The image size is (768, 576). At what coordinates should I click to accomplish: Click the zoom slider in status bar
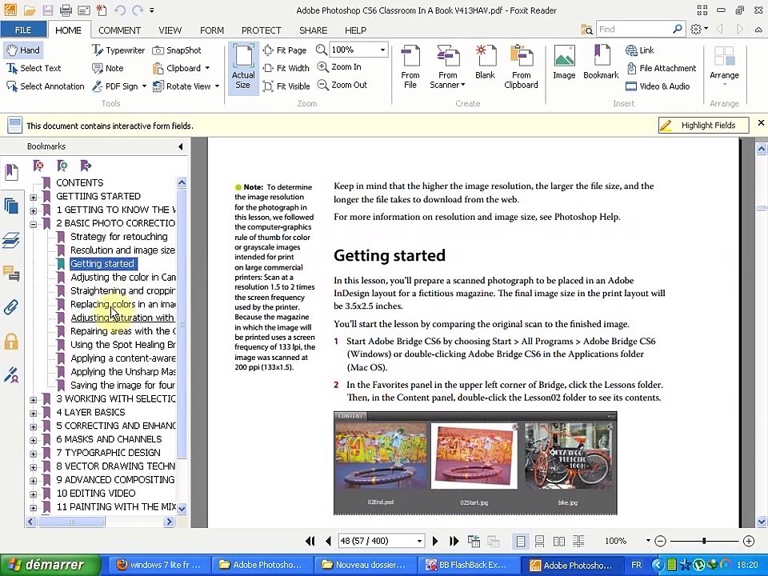pyautogui.click(x=704, y=542)
